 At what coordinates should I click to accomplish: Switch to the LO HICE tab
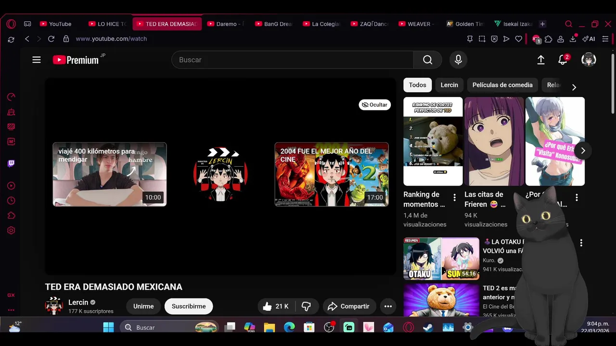coord(108,24)
